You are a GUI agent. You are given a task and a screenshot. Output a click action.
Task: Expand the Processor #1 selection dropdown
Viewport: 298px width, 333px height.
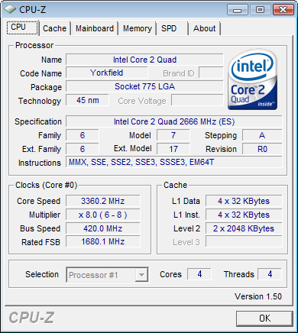[x=107, y=275]
